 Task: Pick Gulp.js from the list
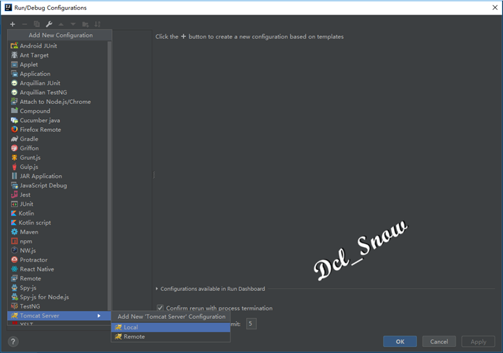[58, 167]
